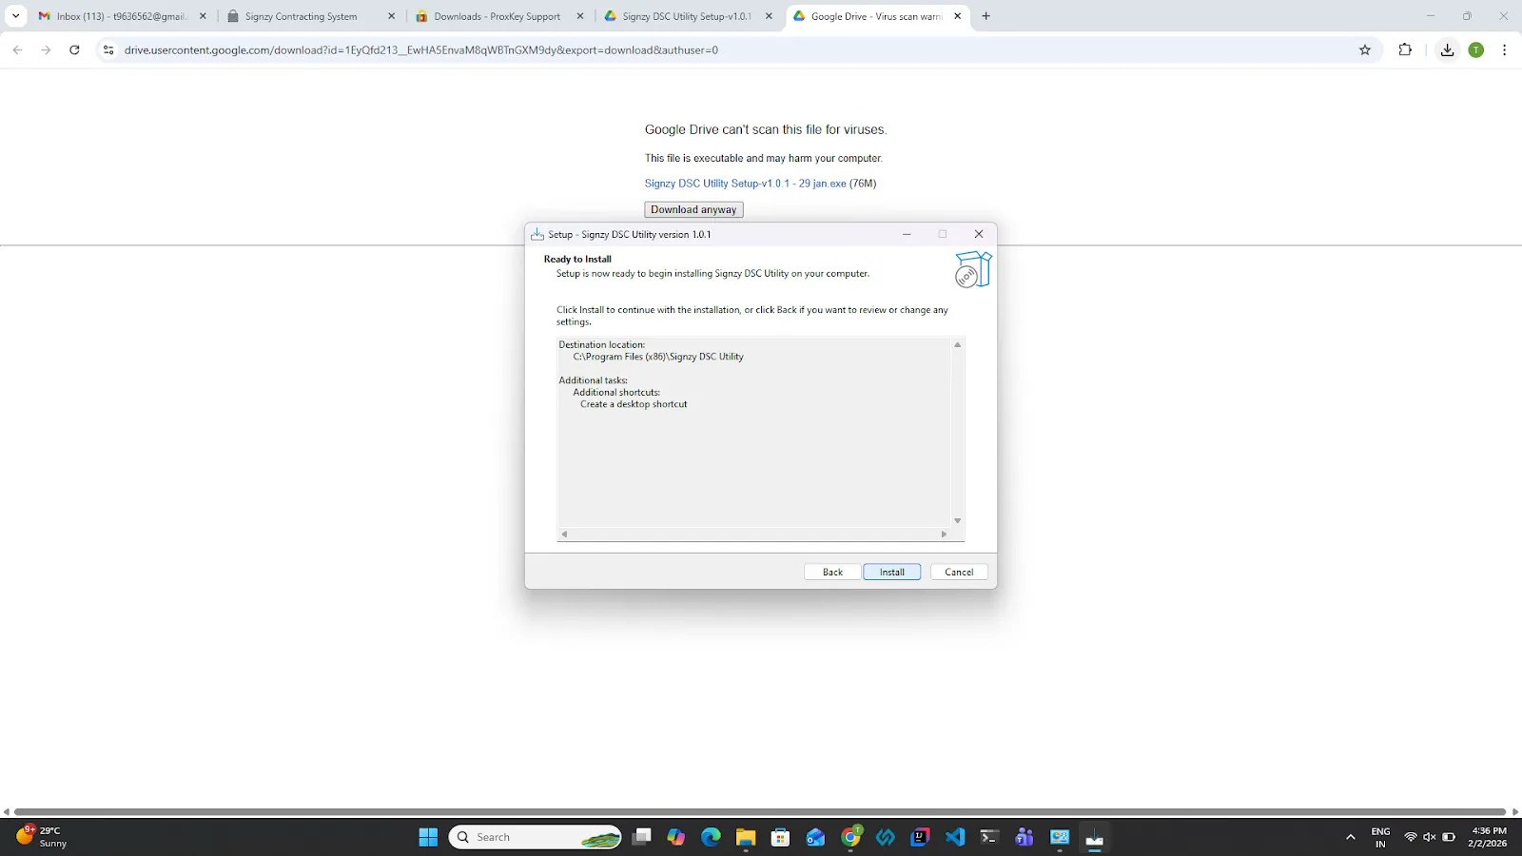Go Back in the setup wizard

pyautogui.click(x=832, y=572)
